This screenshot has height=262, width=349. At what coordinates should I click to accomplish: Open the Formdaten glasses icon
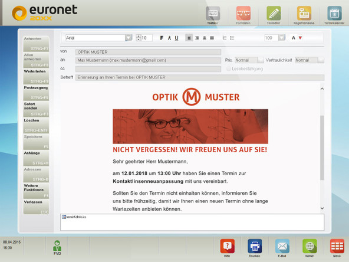[x=243, y=14]
